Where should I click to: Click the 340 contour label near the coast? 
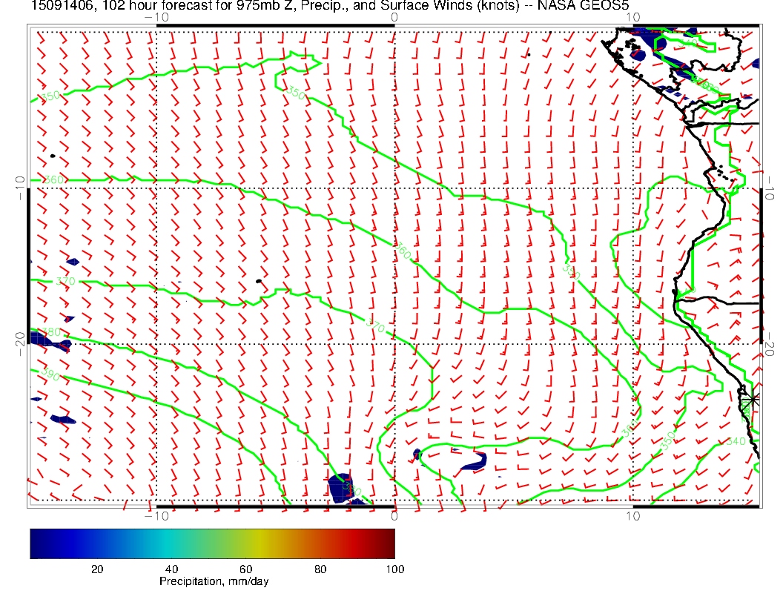(x=736, y=441)
